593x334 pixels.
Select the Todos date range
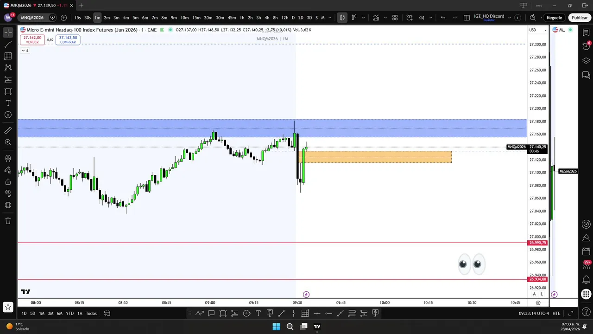pyautogui.click(x=91, y=313)
